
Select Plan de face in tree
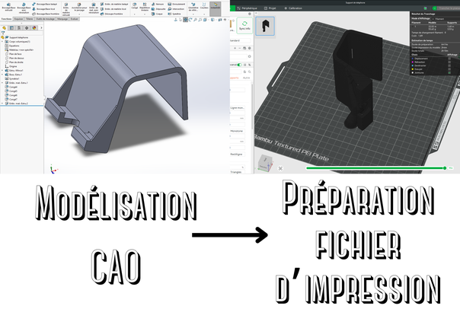click(14, 54)
